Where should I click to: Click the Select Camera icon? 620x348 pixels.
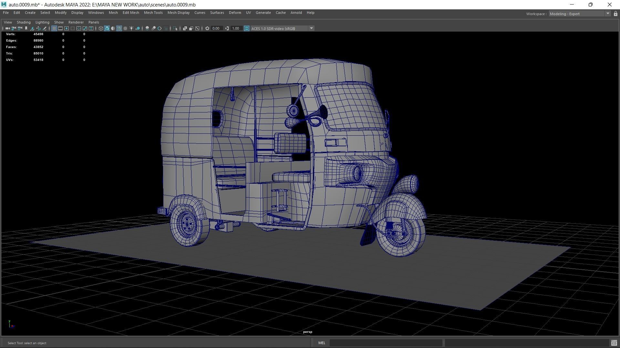[x=7, y=28]
